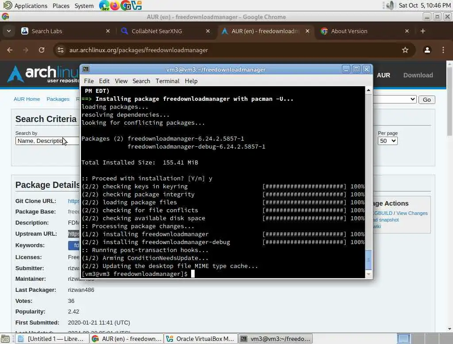Viewport: 453px width, 344px height.
Task: Close the AUR freedownloadmanager tab
Action: (x=308, y=31)
